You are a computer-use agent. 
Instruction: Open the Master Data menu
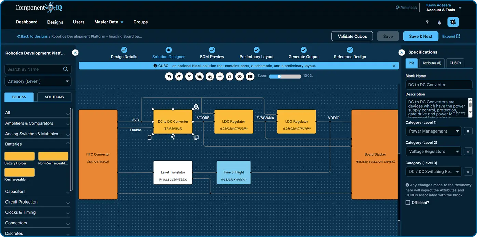tap(109, 22)
